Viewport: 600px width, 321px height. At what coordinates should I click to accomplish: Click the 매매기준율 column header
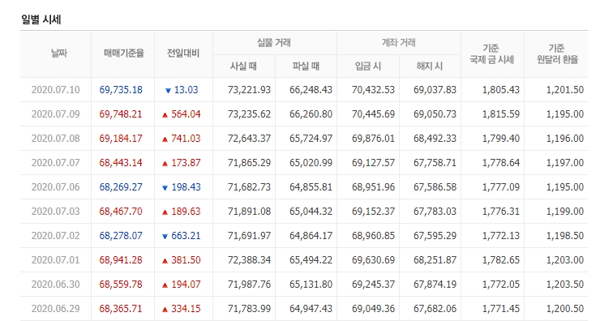pyautogui.click(x=123, y=53)
